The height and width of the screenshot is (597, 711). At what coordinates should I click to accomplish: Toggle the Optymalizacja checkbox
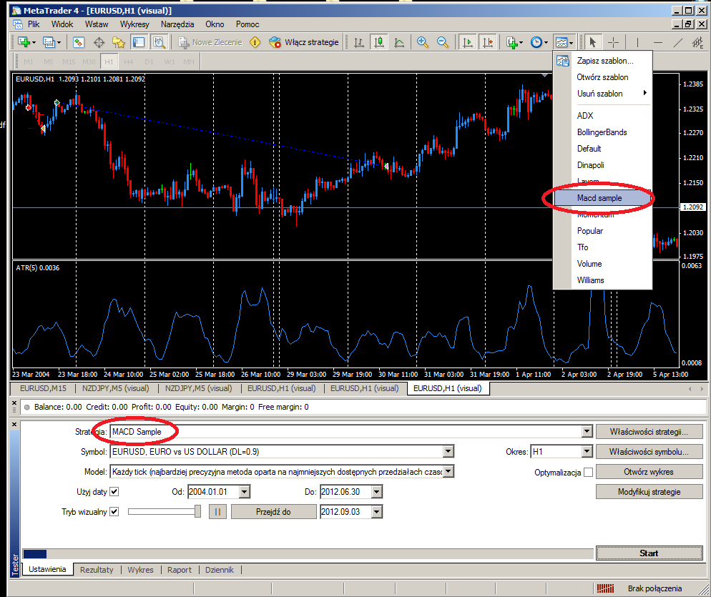click(x=588, y=472)
